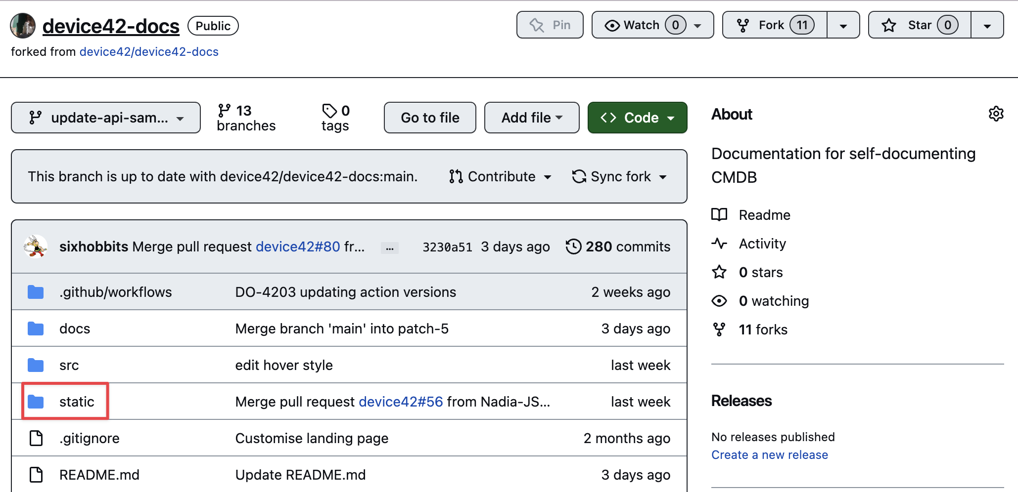Click the Activity pulse icon

[719, 244]
